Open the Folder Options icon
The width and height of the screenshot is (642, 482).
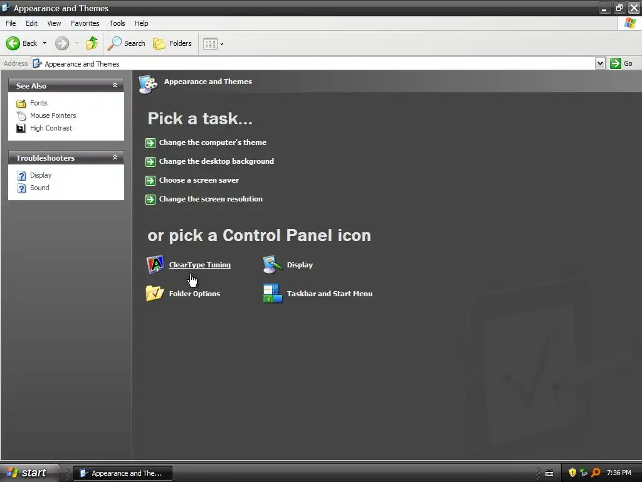pyautogui.click(x=155, y=294)
